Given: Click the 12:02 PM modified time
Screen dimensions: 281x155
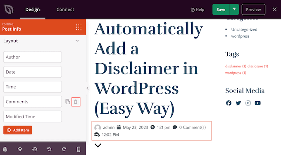Looking at the screenshot, I should tap(110, 135).
